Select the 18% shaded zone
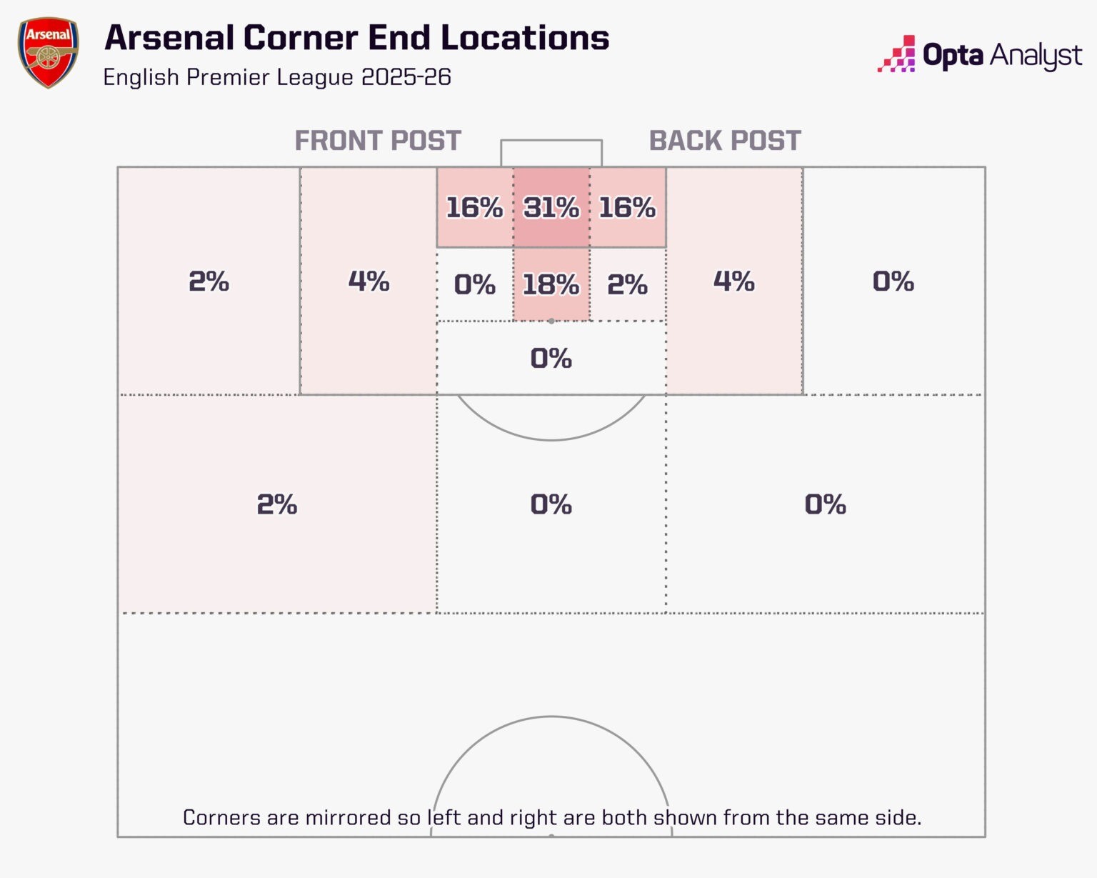Image resolution: width=1097 pixels, height=878 pixels. (x=551, y=284)
